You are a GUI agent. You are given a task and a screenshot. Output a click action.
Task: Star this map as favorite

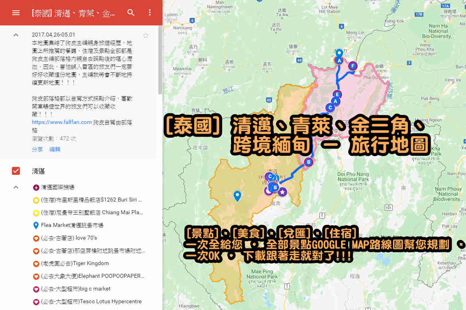click(146, 36)
